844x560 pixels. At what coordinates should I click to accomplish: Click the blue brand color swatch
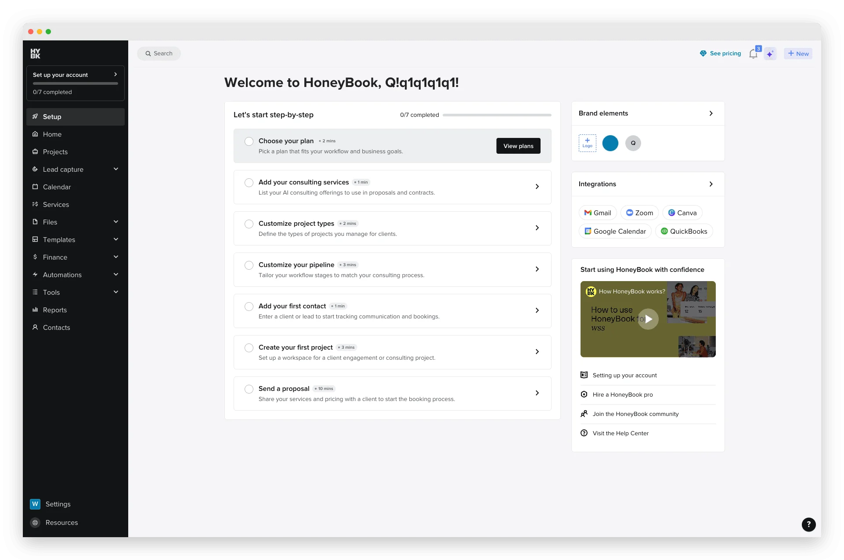point(610,143)
